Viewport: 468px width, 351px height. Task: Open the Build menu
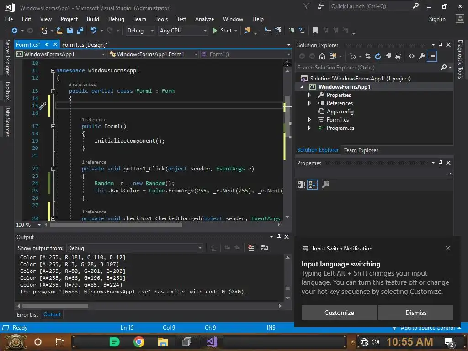93,19
